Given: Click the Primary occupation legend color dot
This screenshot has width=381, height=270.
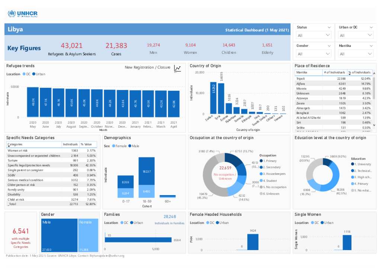Looking at the screenshot, I should pos(261,161).
